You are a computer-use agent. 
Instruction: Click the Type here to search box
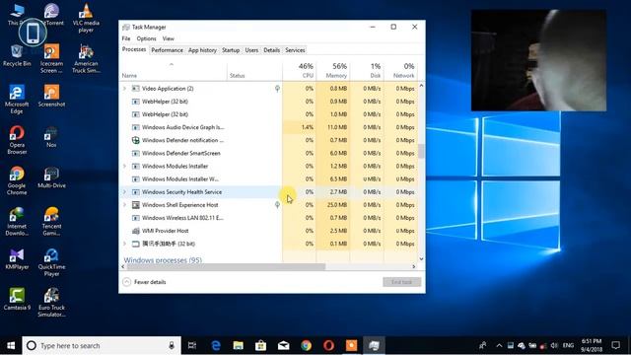click(102, 345)
